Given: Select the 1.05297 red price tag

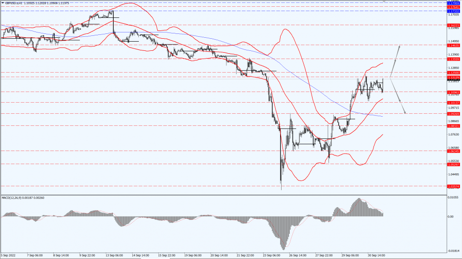Looking at the screenshot, I should [x=453, y=165].
